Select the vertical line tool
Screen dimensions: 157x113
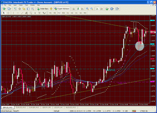pos(13,13)
